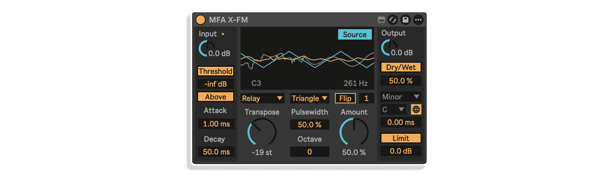616x176 pixels.
Task: Click the Input 0.0 dB readout
Action: coord(219,53)
